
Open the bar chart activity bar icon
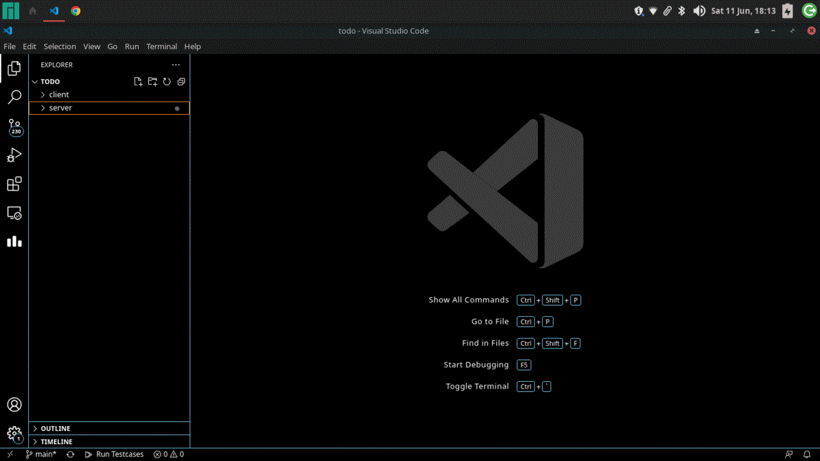14,241
